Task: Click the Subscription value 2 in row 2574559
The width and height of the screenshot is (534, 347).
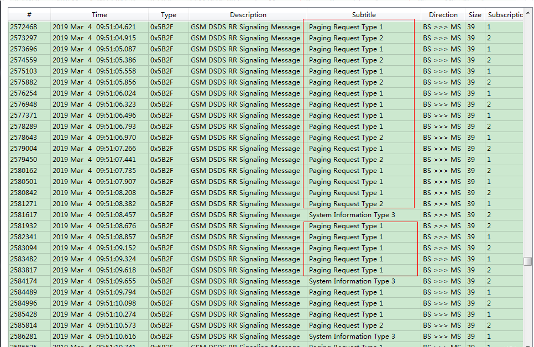Action: (489, 60)
